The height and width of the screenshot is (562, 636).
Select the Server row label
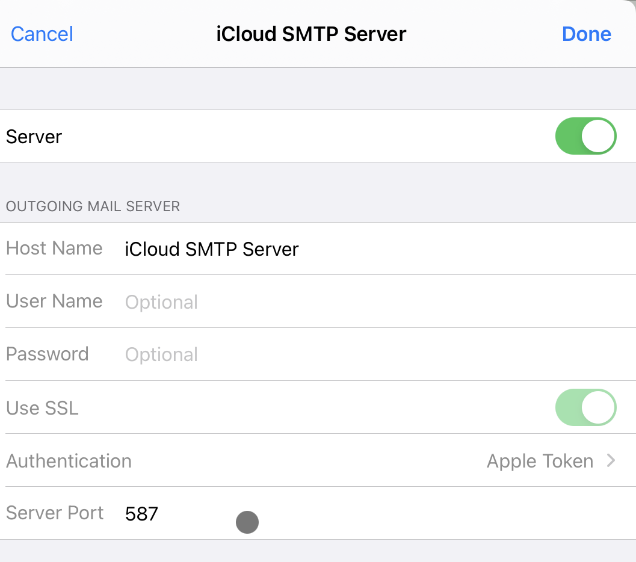(x=34, y=137)
